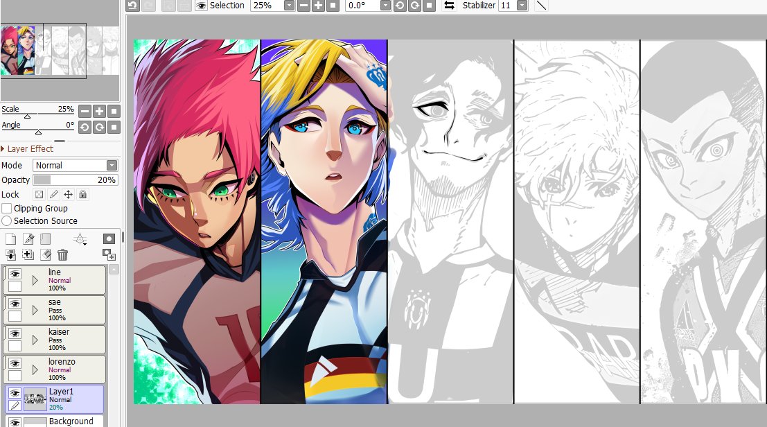Expand the sae layer folder
This screenshot has height=427, width=767.
point(35,311)
